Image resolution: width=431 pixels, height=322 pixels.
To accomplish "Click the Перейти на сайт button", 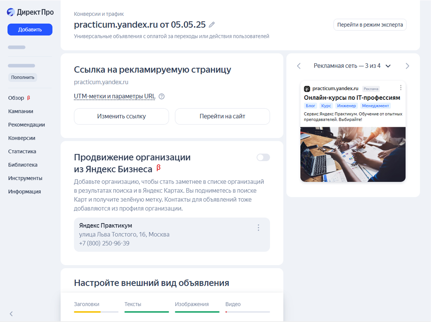I will pos(222,116).
